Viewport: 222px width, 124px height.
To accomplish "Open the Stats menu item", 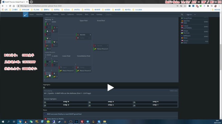I will [x=63, y=14].
